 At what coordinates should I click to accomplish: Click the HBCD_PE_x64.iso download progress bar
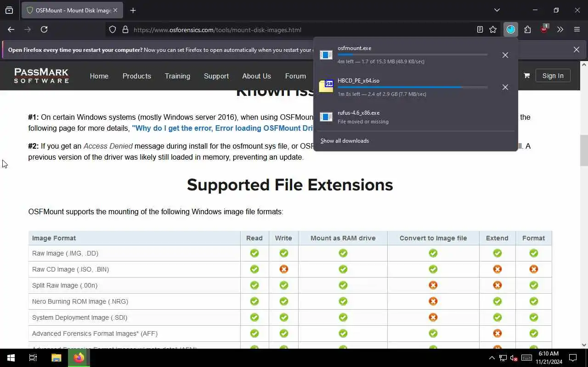pos(413,87)
